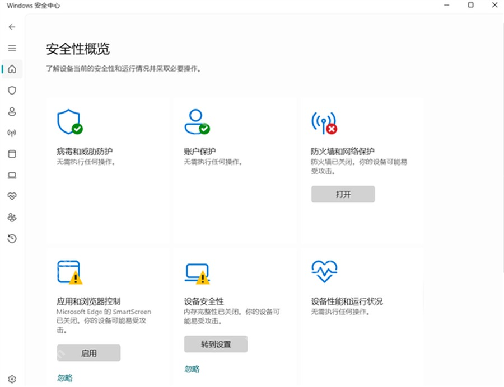The image size is (504, 387).
Task: Minimize the Windows Security window
Action: pyautogui.click(x=446, y=5)
